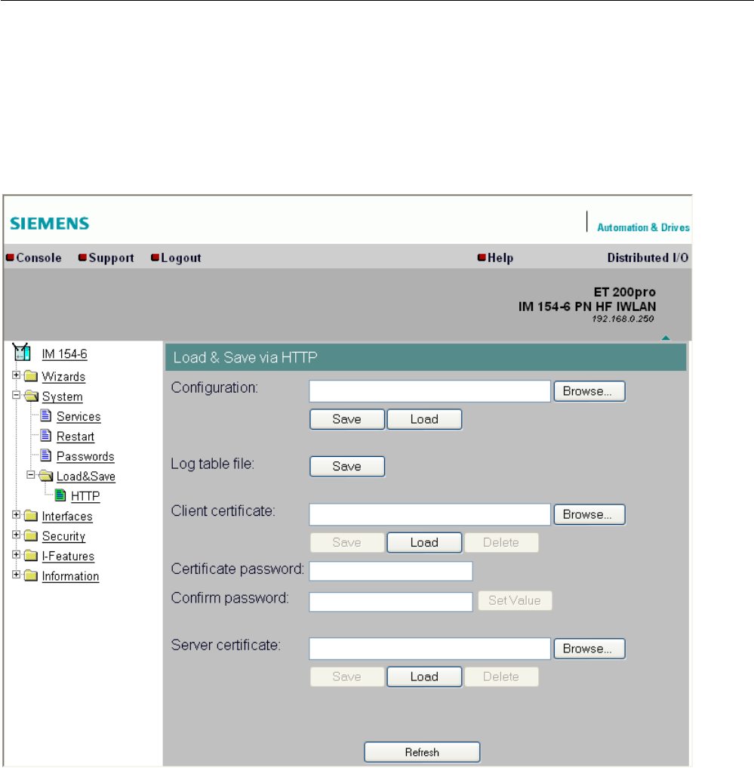The width and height of the screenshot is (754, 768).
Task: Click the Security folder icon
Action: tap(31, 535)
